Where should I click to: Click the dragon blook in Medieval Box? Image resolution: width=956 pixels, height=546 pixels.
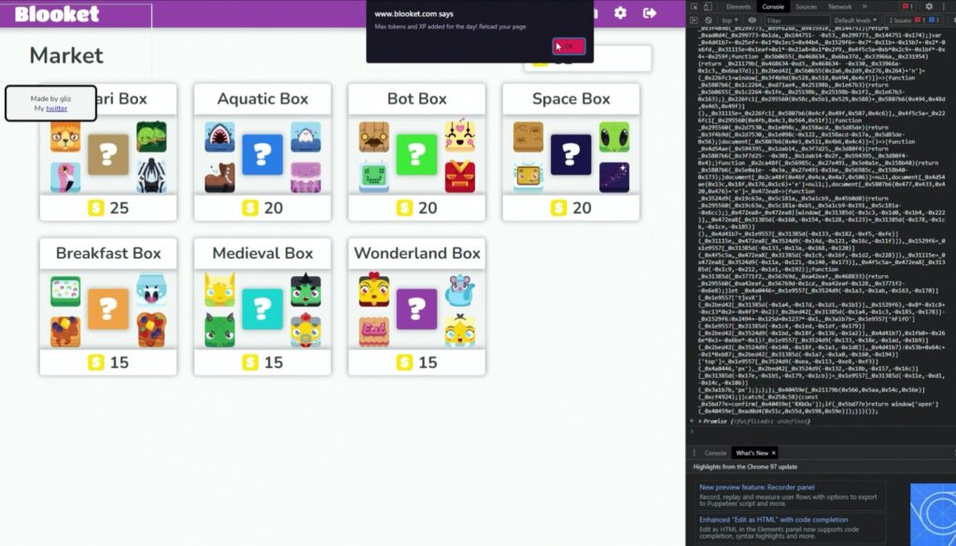(219, 330)
